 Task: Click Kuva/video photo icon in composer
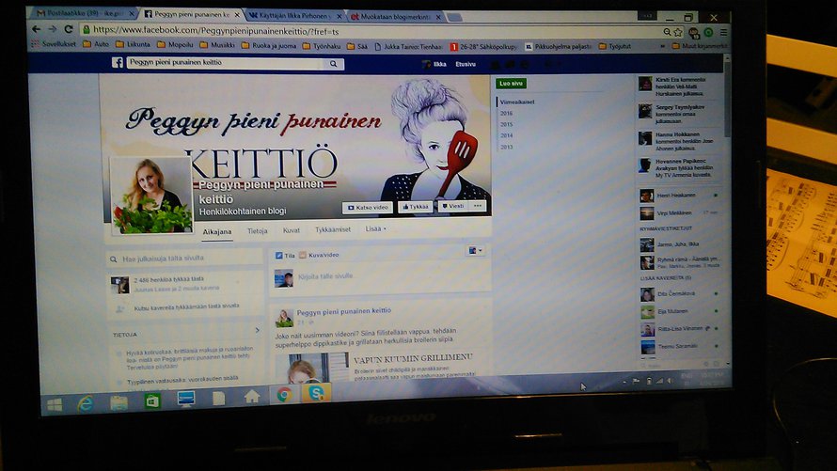pos(303,255)
